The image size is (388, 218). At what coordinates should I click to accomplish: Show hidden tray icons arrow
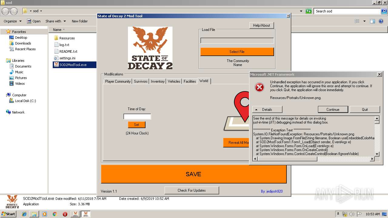point(338,214)
